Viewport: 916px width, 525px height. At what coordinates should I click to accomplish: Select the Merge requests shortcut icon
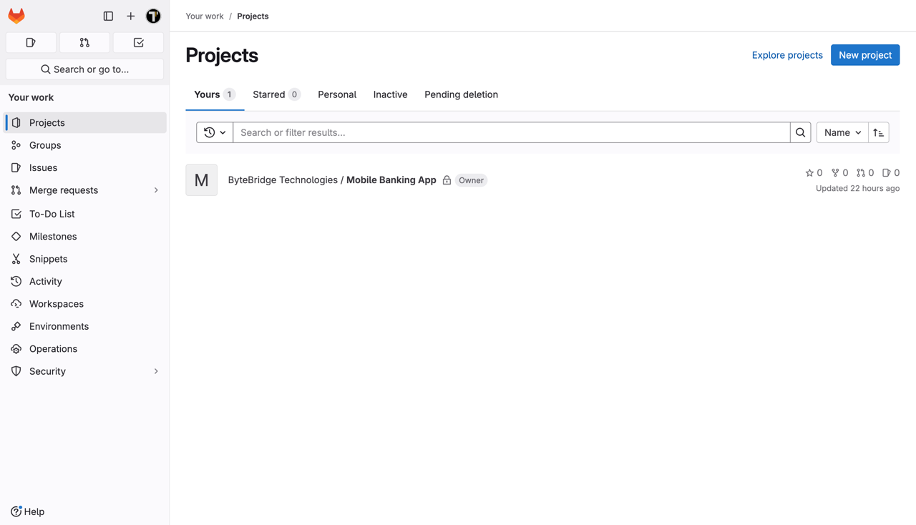tap(84, 42)
